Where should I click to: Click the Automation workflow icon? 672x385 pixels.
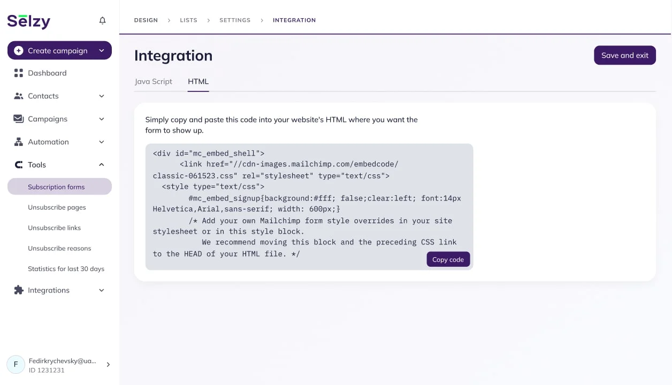(x=19, y=142)
